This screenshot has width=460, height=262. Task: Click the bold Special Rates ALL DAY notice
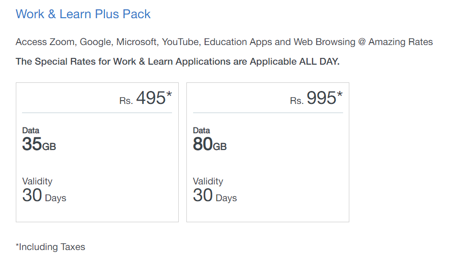pyautogui.click(x=177, y=62)
